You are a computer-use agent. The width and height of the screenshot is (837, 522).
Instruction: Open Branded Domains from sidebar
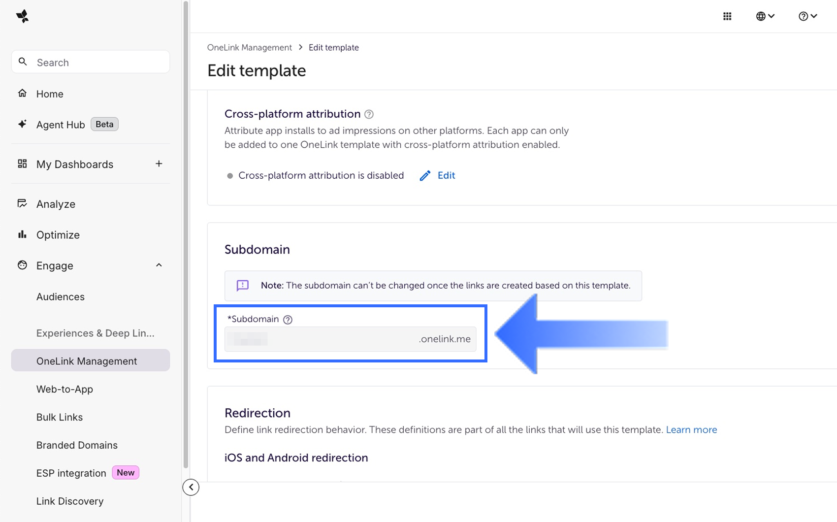tap(77, 445)
